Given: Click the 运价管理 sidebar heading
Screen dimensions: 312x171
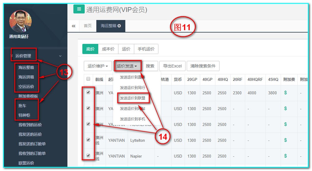Looking at the screenshot, I should [x=23, y=56].
